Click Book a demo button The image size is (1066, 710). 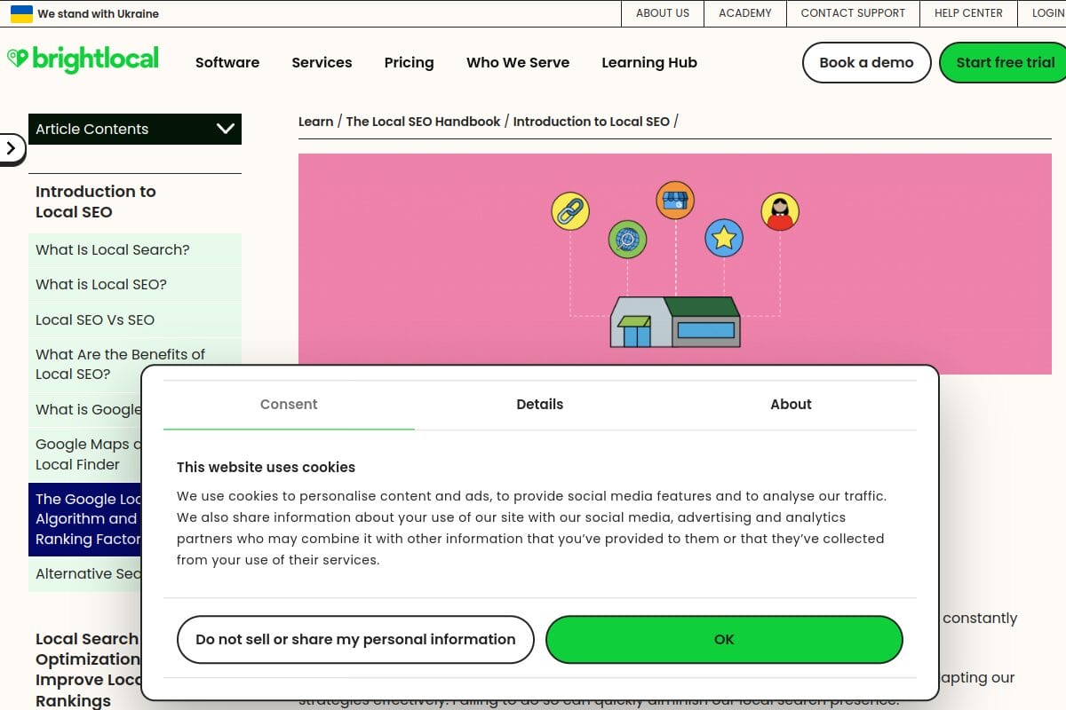click(866, 62)
